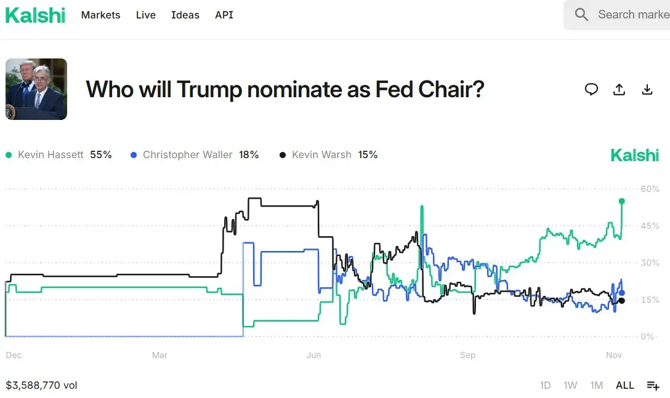The image size is (670, 398).
Task: Click the download chart icon
Action: pos(647,90)
